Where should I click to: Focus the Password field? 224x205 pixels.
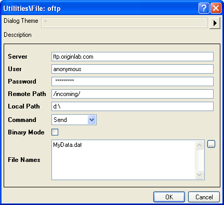click(x=133, y=81)
